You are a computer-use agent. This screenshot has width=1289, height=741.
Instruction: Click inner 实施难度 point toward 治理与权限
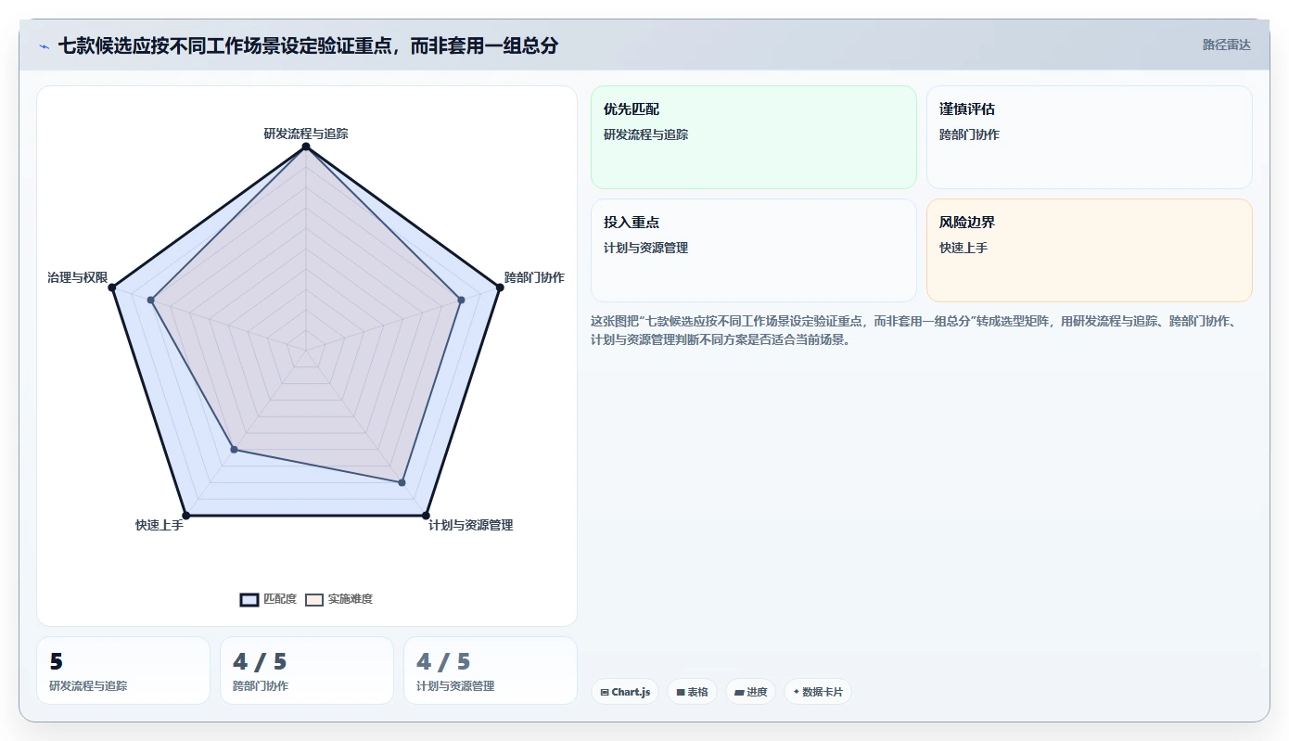150,300
